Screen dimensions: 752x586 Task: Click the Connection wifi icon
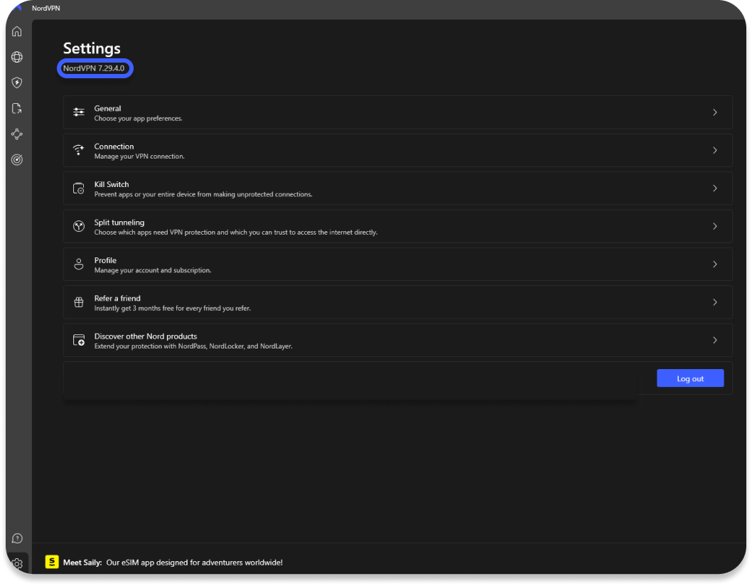[x=79, y=150]
